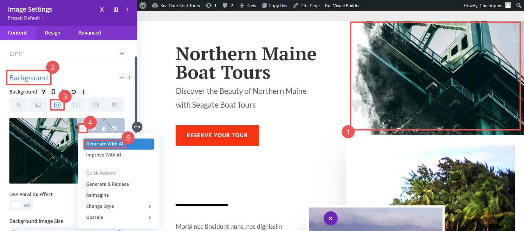This screenshot has width=524, height=231.
Task: Select the video background type icon
Action: [x=76, y=104]
